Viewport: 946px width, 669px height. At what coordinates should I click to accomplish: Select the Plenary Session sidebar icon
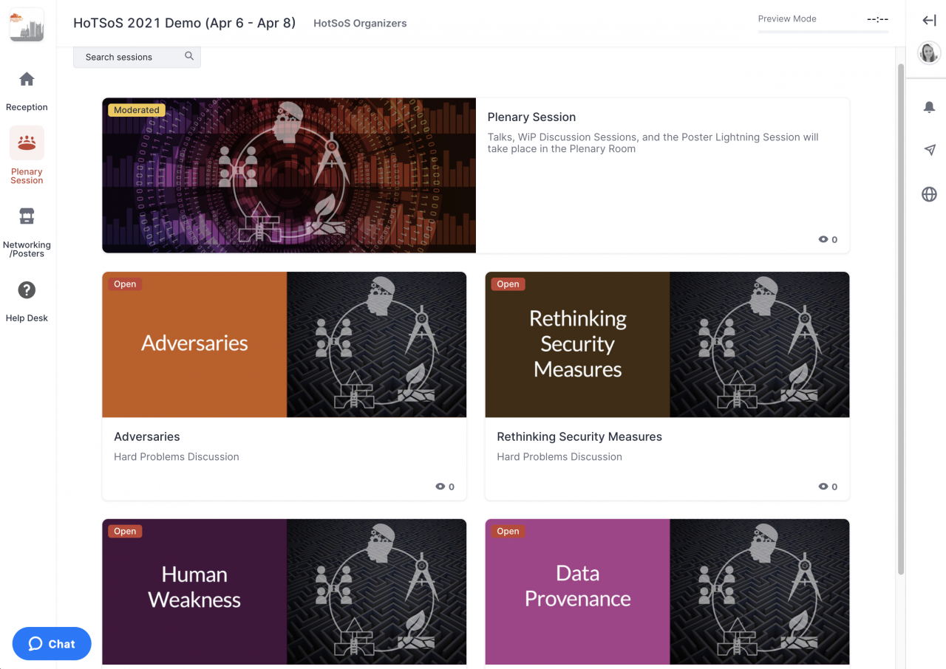(x=27, y=143)
